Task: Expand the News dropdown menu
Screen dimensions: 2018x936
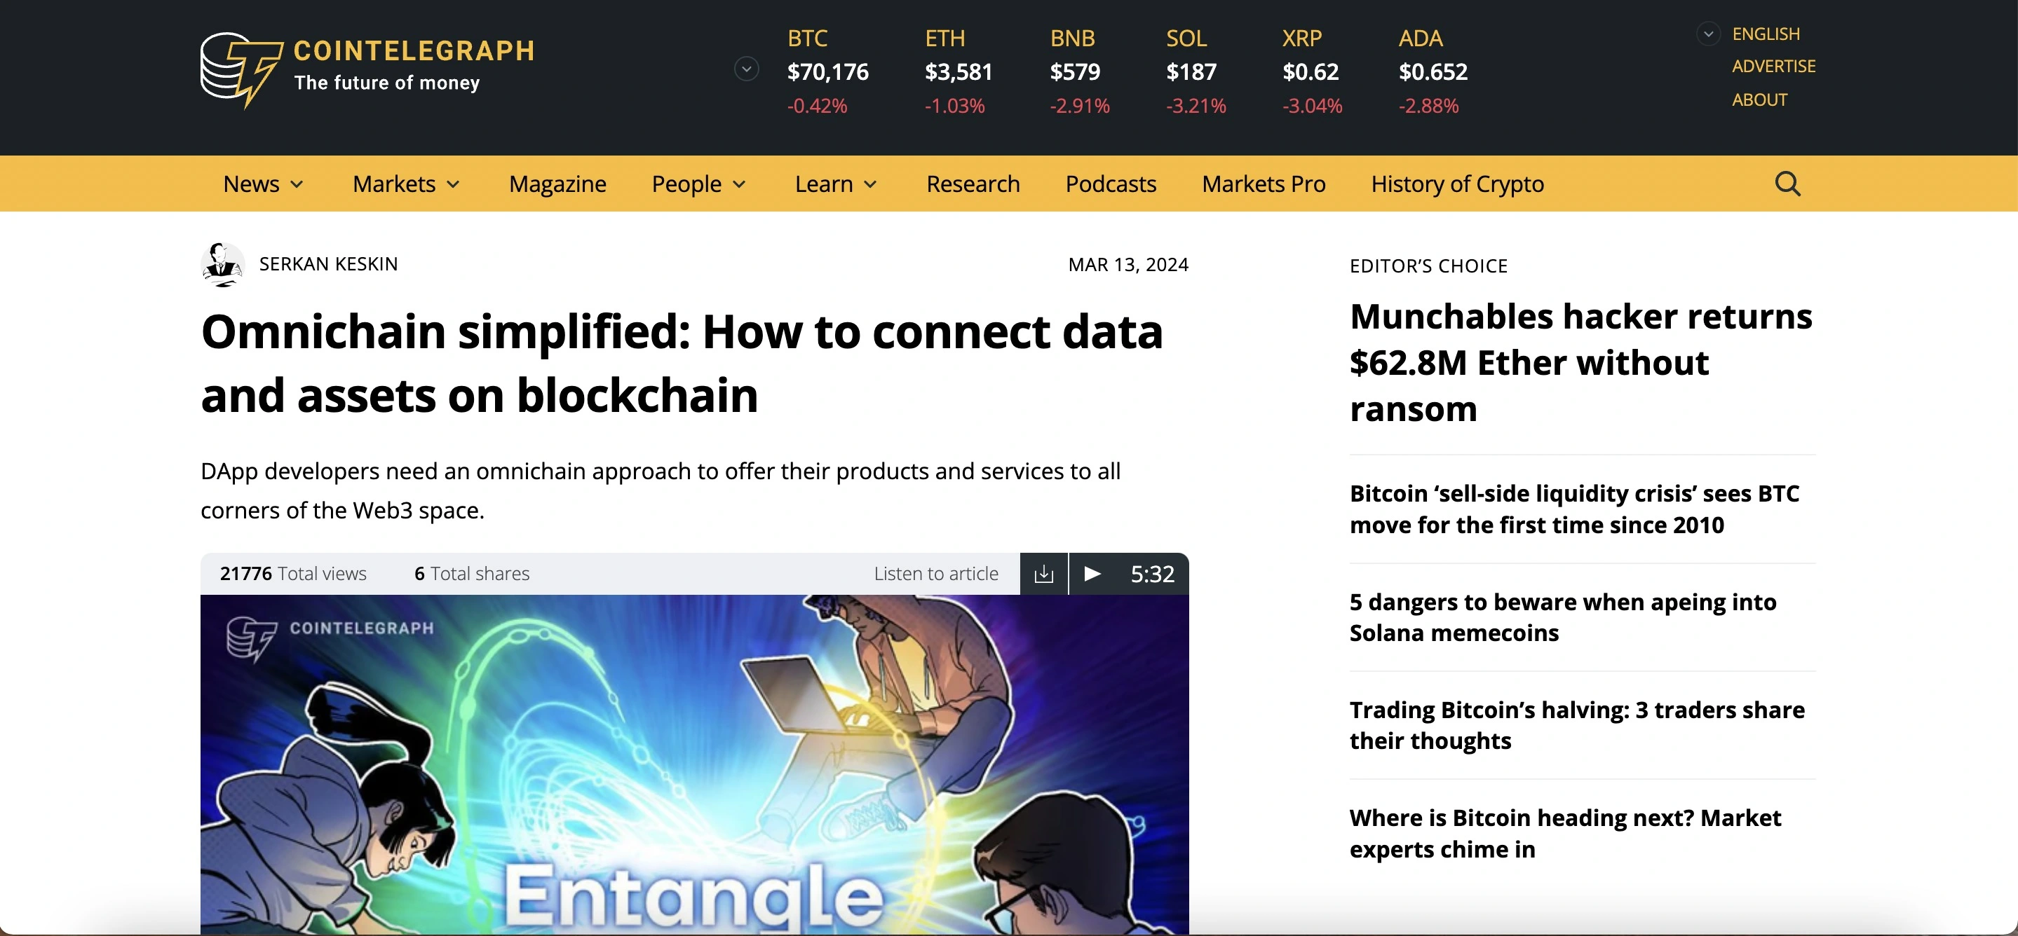Action: (262, 184)
